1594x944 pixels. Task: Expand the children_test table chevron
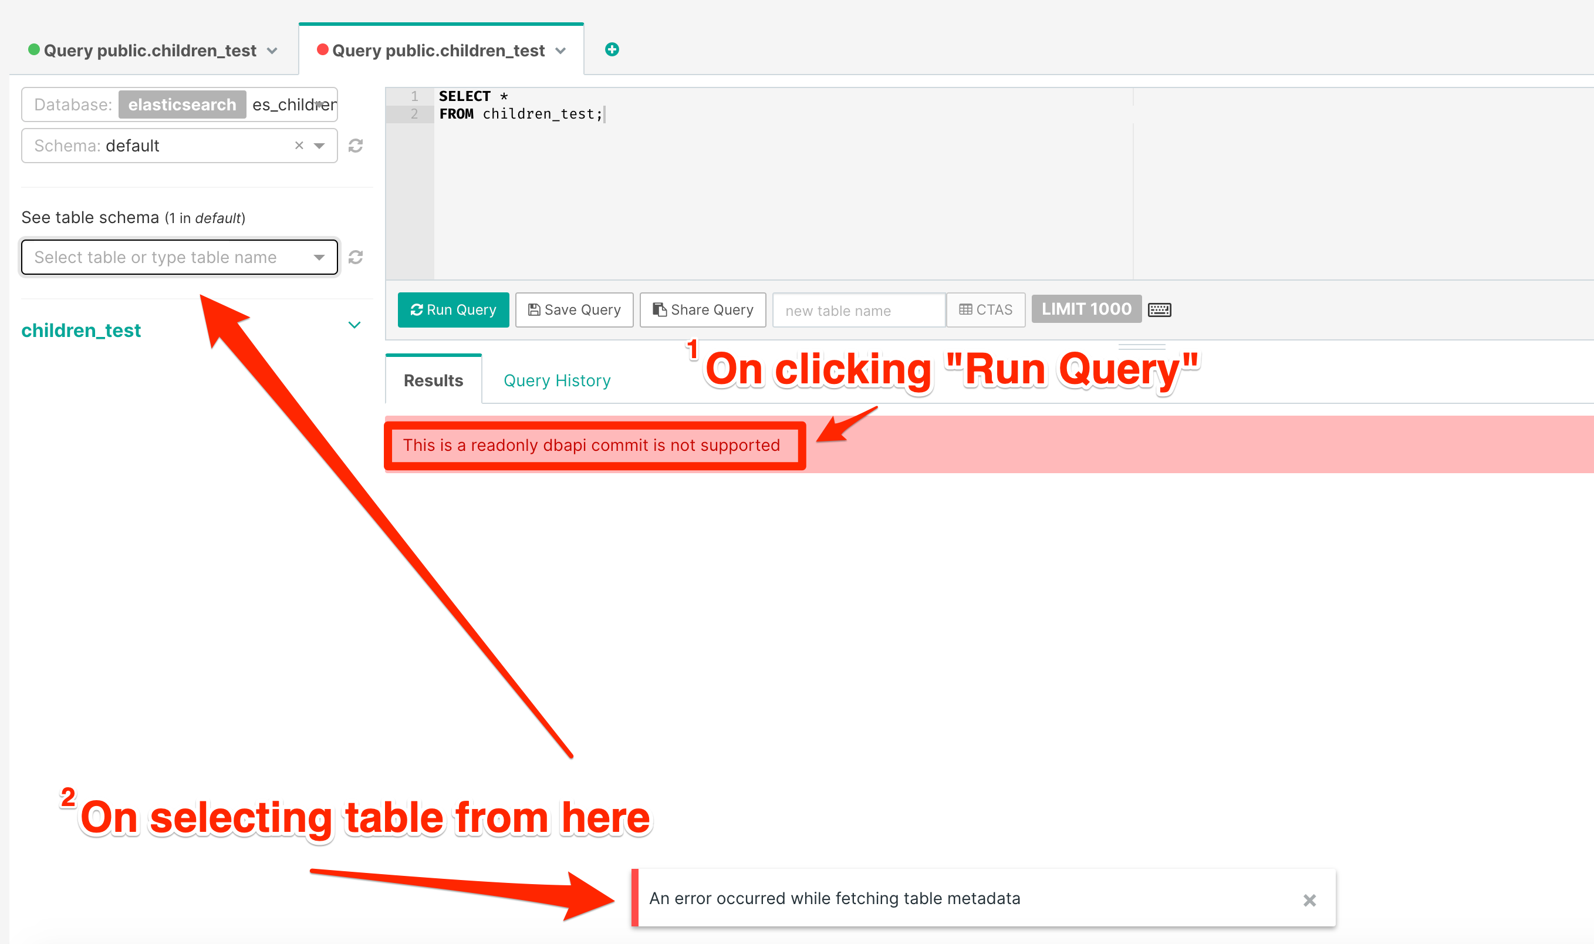[354, 325]
